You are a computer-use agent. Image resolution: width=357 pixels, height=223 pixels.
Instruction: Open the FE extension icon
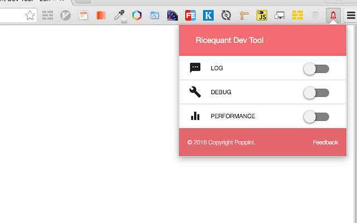coord(190,16)
